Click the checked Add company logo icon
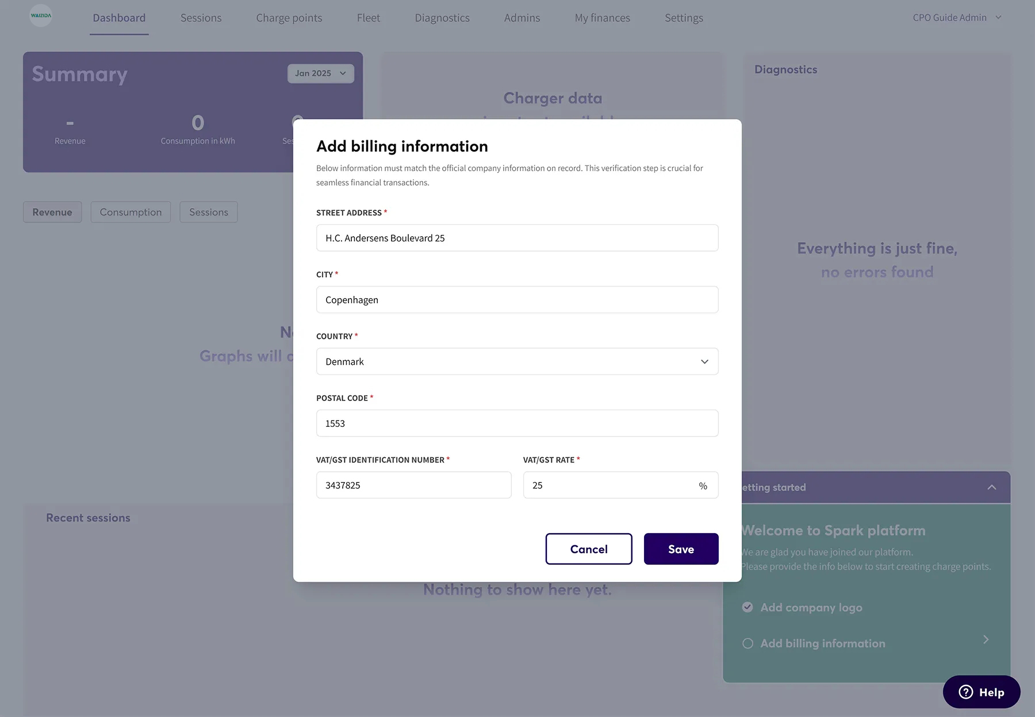1035x717 pixels. (747, 607)
